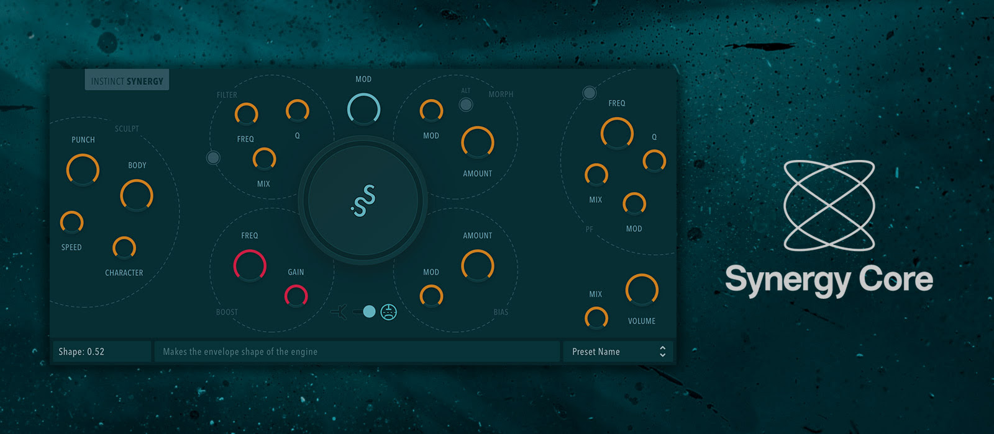Click the FILTER section label
This screenshot has width=994, height=434.
[227, 95]
